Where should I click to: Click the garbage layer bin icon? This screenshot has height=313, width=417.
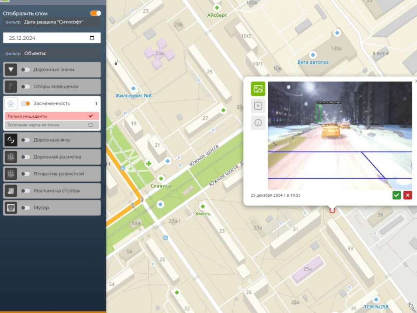click(11, 207)
